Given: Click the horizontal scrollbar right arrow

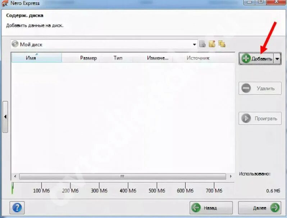Looking at the screenshot, I should (x=231, y=176).
